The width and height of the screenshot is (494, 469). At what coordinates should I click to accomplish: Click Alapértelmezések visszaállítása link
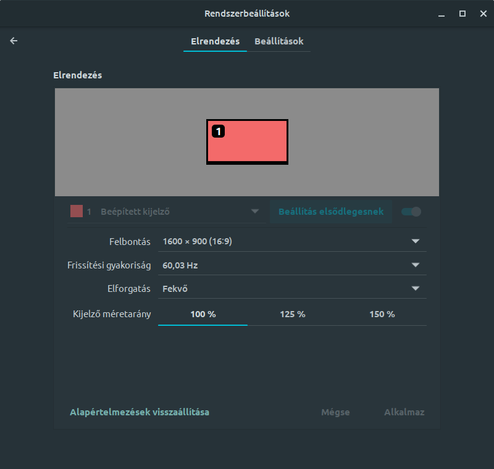coord(140,412)
